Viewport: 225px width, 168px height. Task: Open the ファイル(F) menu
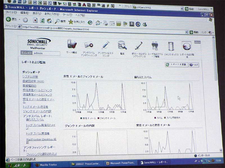(x=11, y=12)
